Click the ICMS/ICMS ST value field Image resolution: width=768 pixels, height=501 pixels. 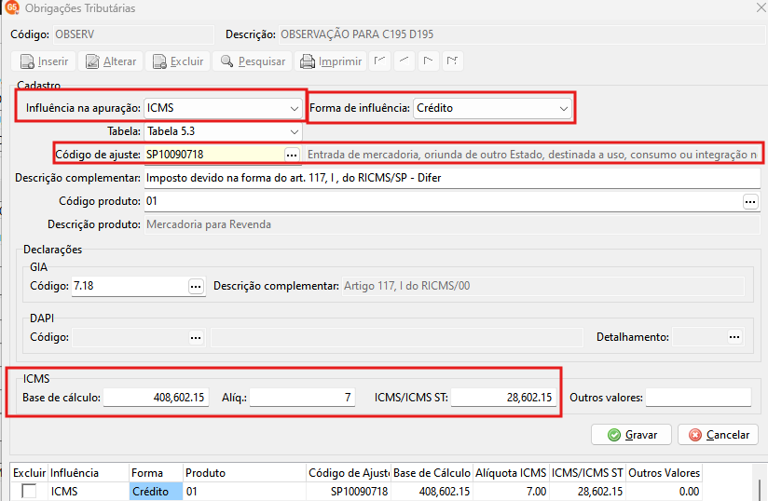pyautogui.click(x=504, y=398)
